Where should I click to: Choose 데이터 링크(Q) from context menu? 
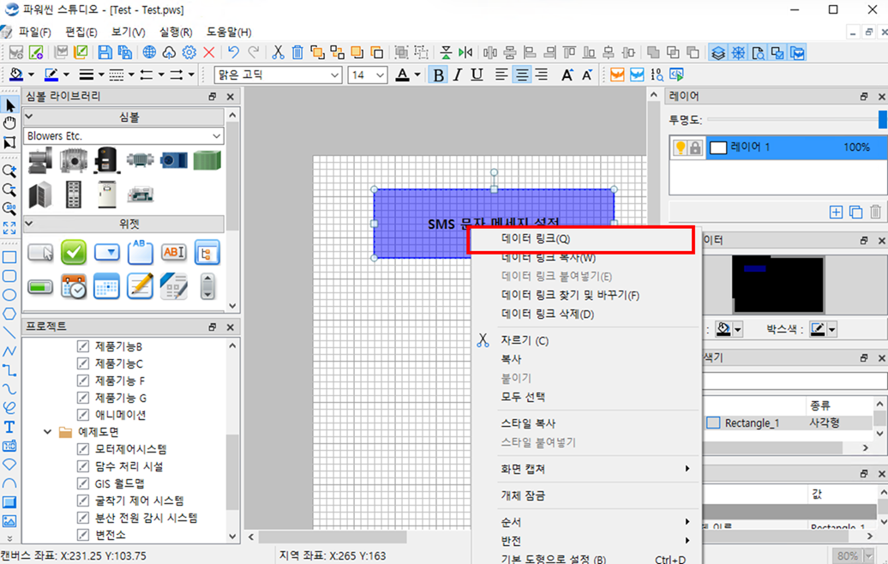tap(535, 239)
